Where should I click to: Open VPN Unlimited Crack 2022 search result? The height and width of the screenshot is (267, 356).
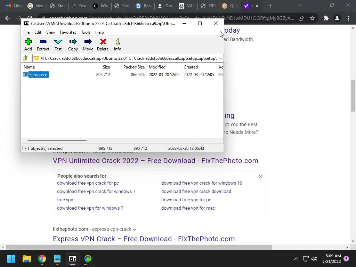(x=155, y=161)
